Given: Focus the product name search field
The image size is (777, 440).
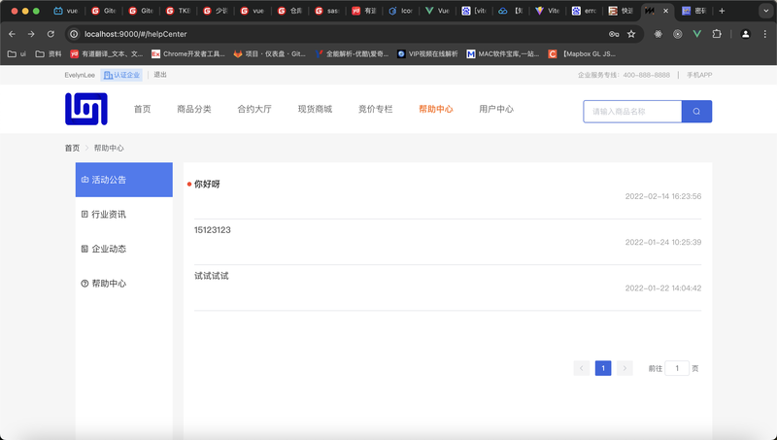Looking at the screenshot, I should click(x=632, y=112).
